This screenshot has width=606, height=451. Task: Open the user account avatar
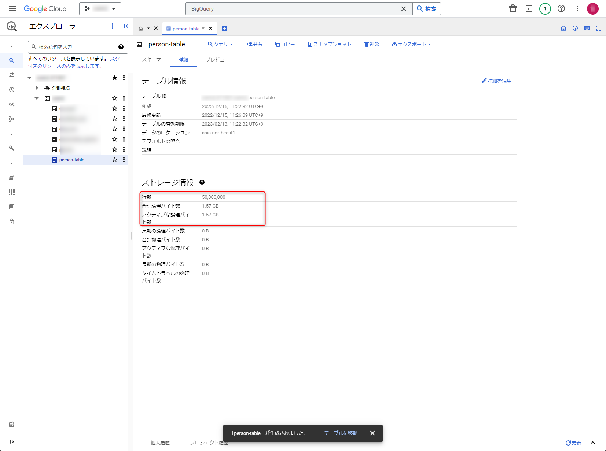click(x=593, y=8)
